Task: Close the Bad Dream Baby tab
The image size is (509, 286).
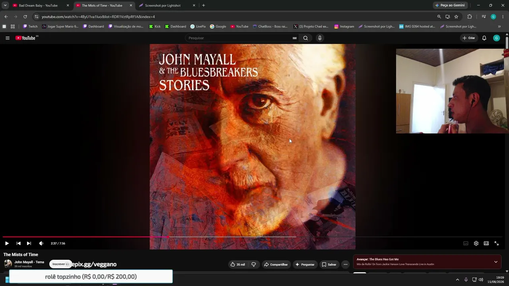Action: click(x=68, y=6)
